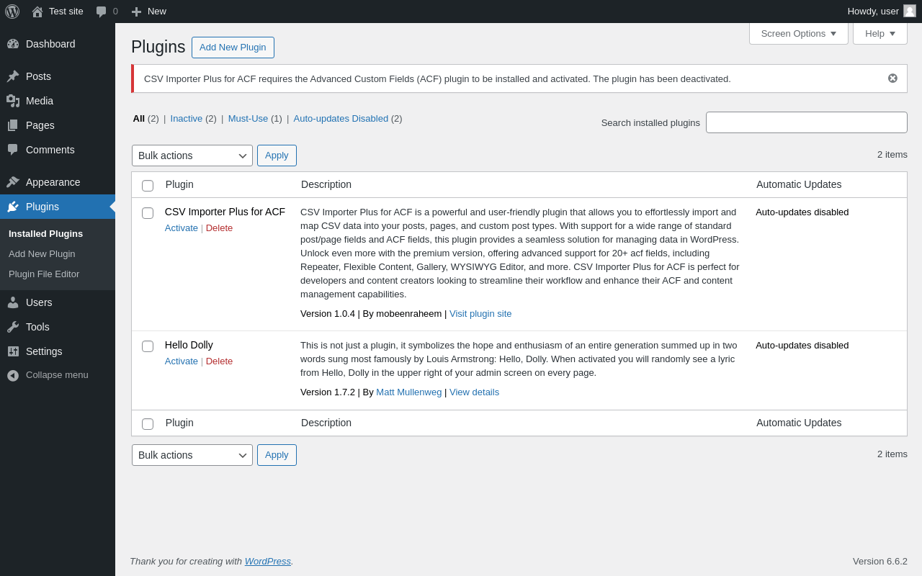Open the Appearance menu label

point(53,182)
